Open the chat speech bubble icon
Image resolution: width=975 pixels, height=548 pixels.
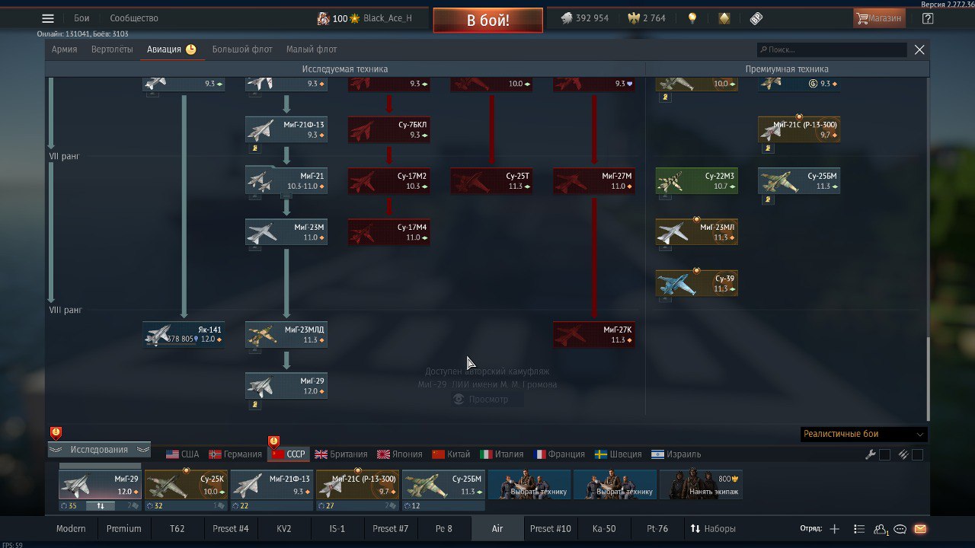click(900, 529)
